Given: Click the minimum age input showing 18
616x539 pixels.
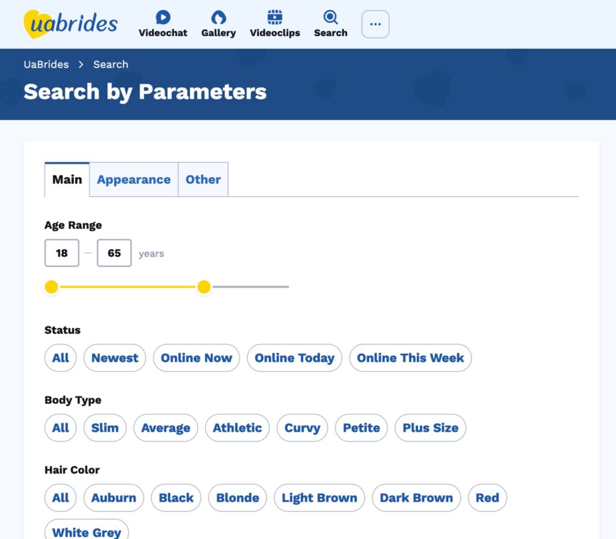Looking at the screenshot, I should tap(61, 253).
